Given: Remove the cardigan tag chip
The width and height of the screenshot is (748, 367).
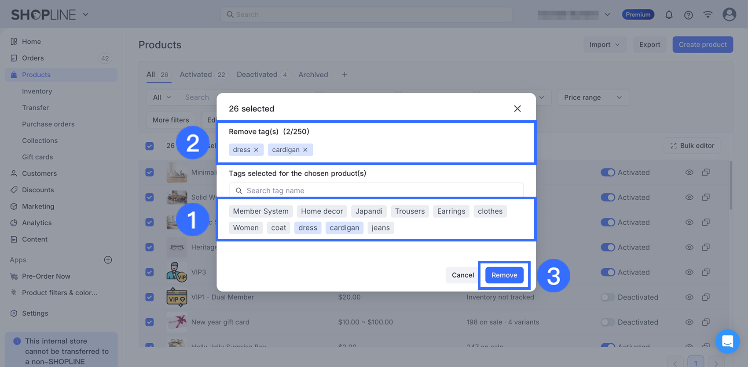Looking at the screenshot, I should coord(305,150).
